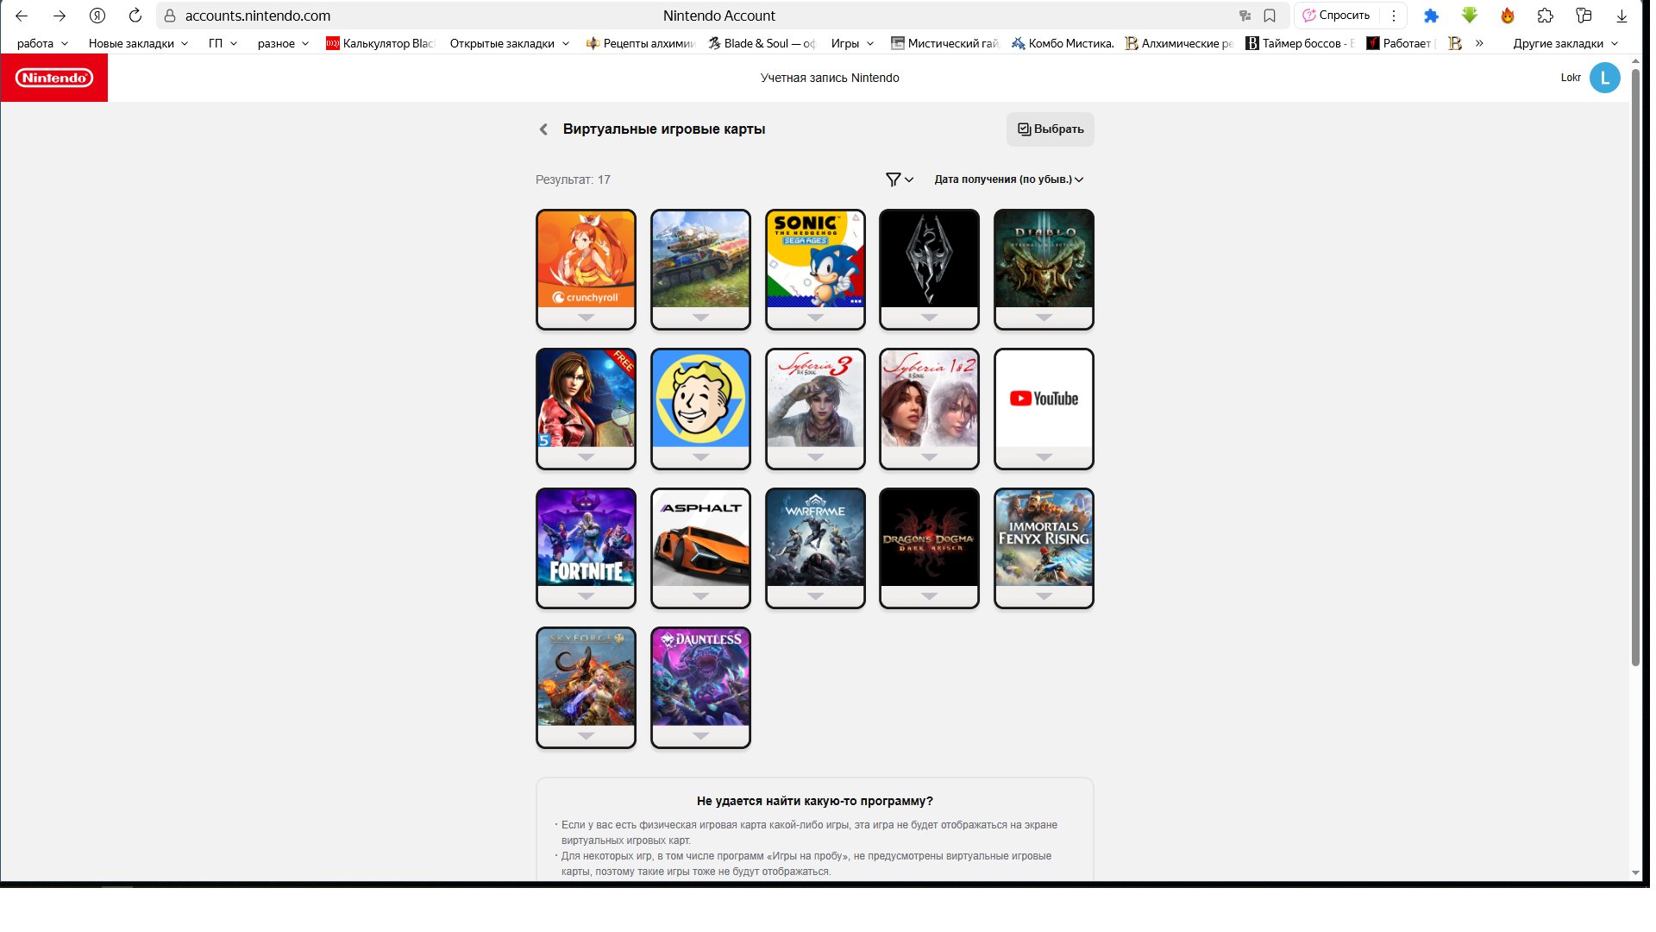Expand the arrow under Crunchyroll card

(x=586, y=318)
